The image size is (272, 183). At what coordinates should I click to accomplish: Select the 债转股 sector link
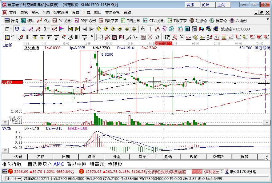pyautogui.click(x=115, y=164)
